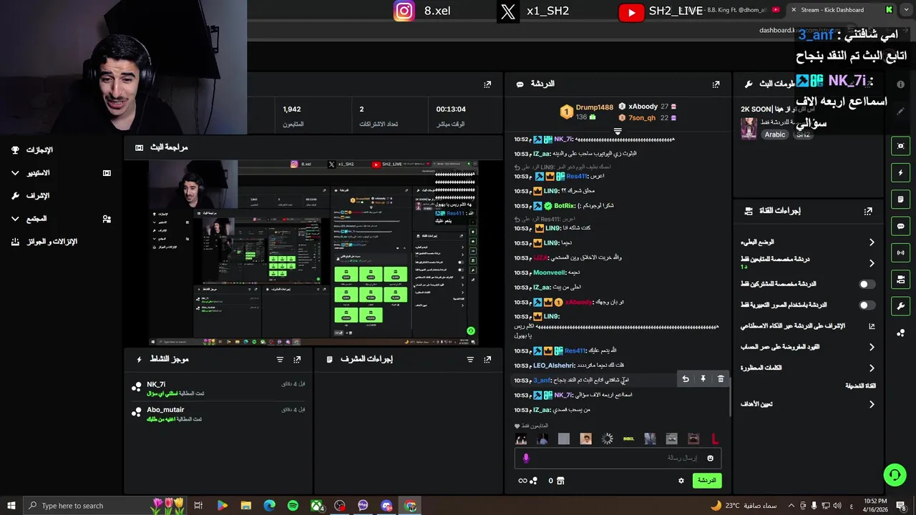Image resolution: width=916 pixels, height=515 pixels.
Task: Click BotRix username in chat
Action: coord(564,206)
